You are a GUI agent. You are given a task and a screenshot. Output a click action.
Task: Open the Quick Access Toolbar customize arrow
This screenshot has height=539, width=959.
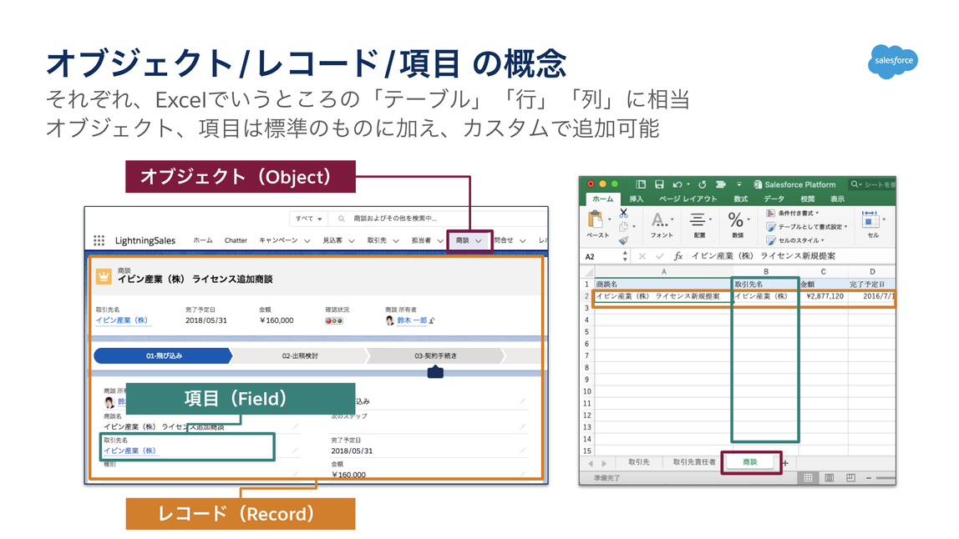click(x=738, y=184)
